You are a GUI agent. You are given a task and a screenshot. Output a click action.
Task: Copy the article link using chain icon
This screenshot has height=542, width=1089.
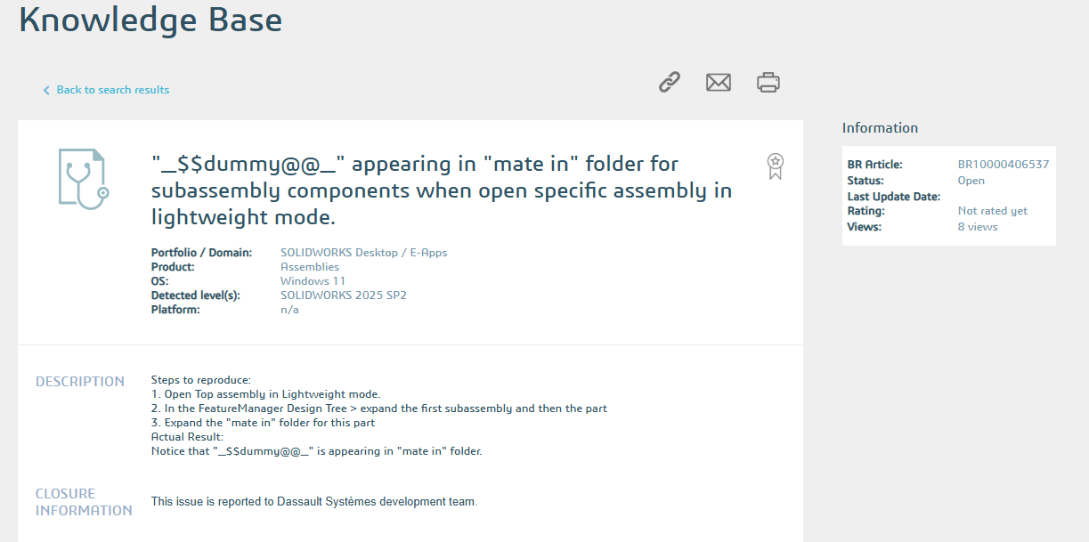pos(670,83)
